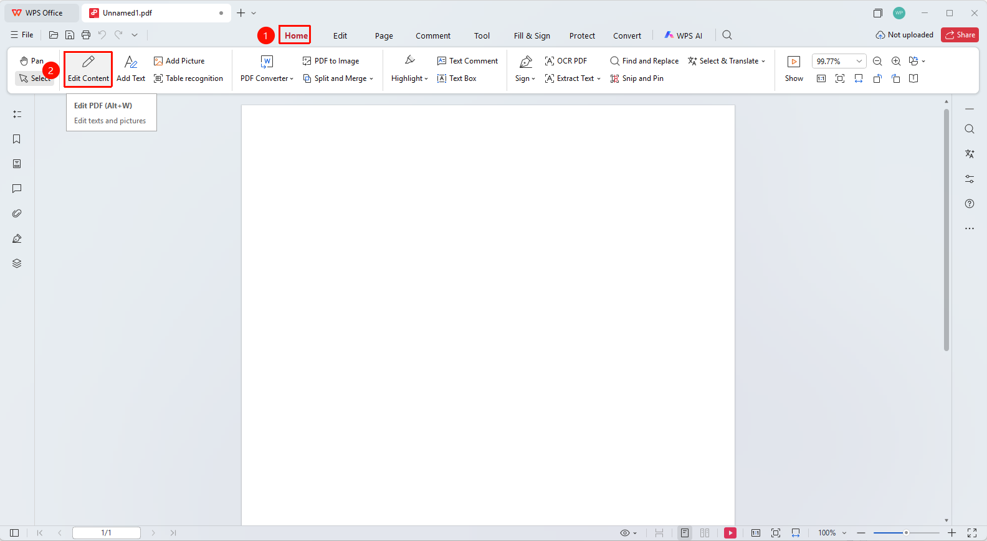Image resolution: width=987 pixels, height=541 pixels.
Task: Adjust the zoom slider in status bar
Action: pos(906,533)
